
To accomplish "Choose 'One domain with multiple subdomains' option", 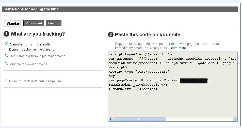I will coord(7,56).
